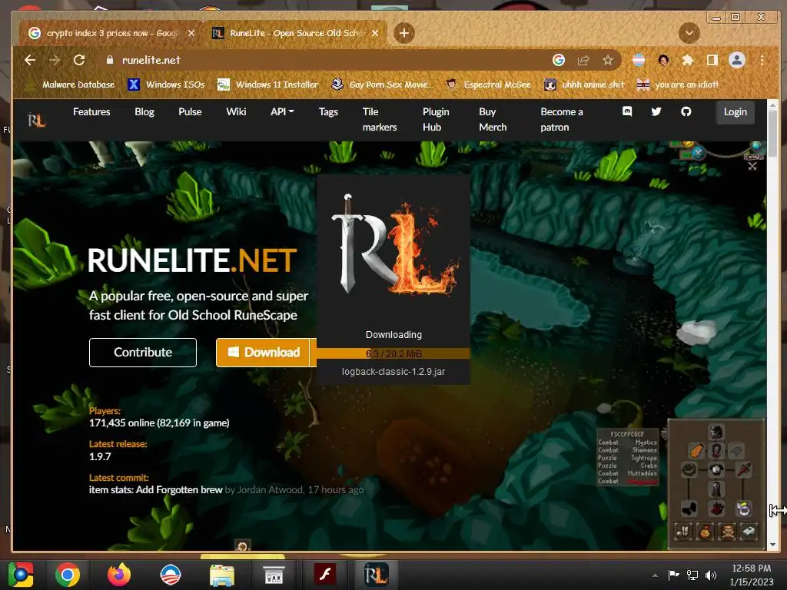
Task: Open the network tray icon
Action: tap(692, 575)
